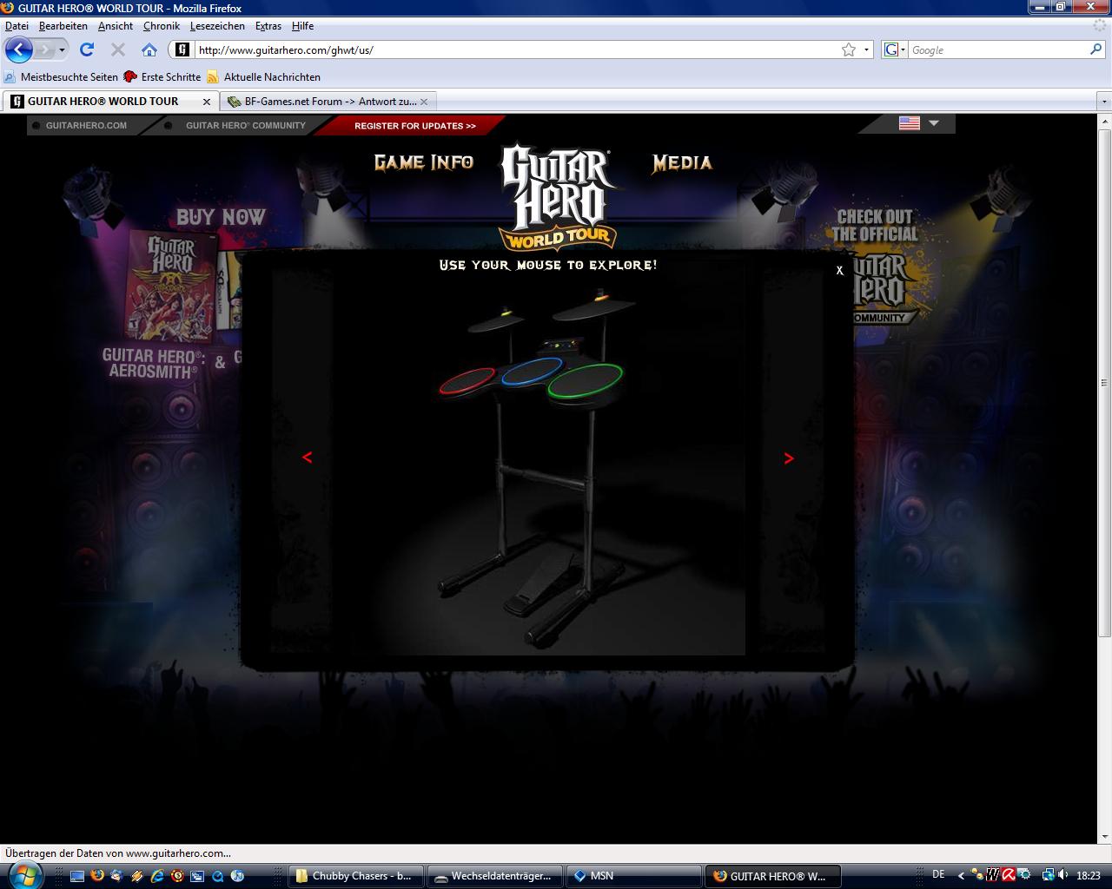Reload the page with the refresh icon
The width and height of the screenshot is (1112, 889).
tap(87, 49)
